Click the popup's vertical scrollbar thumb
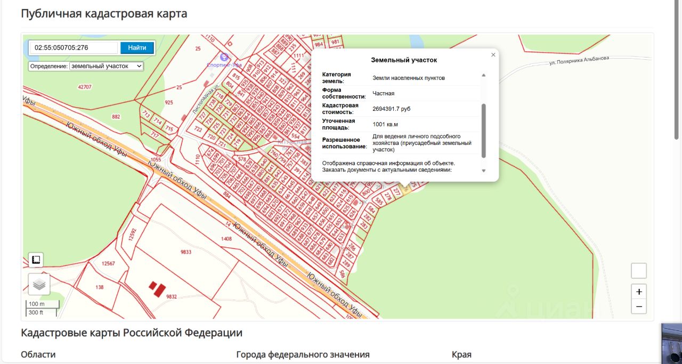The image size is (682, 364). pyautogui.click(x=484, y=131)
